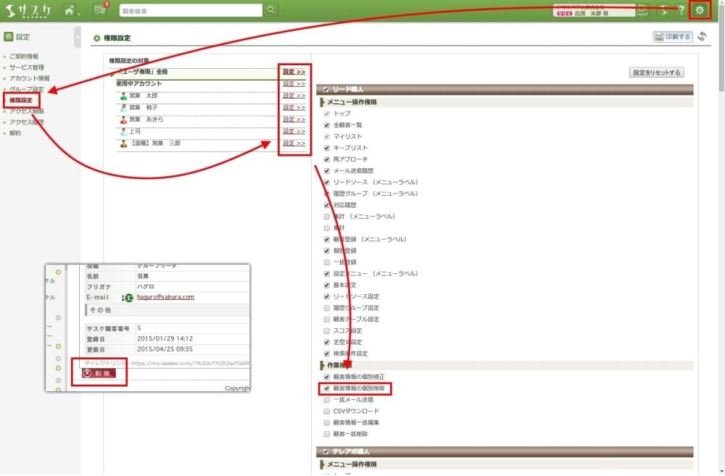
Task: Enable the 一括メール送信 checkbox
Action: (x=327, y=400)
